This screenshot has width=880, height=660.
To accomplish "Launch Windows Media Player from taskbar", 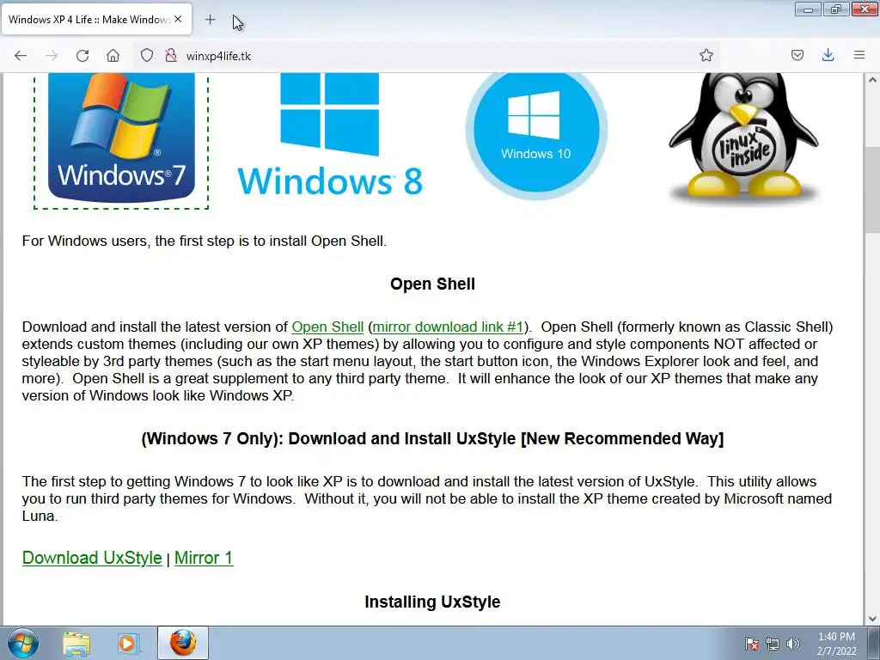I will click(128, 643).
